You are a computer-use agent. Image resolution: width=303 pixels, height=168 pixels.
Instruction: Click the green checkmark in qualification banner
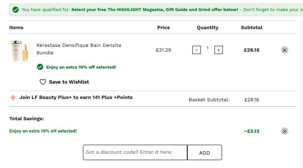pyautogui.click(x=16, y=9)
